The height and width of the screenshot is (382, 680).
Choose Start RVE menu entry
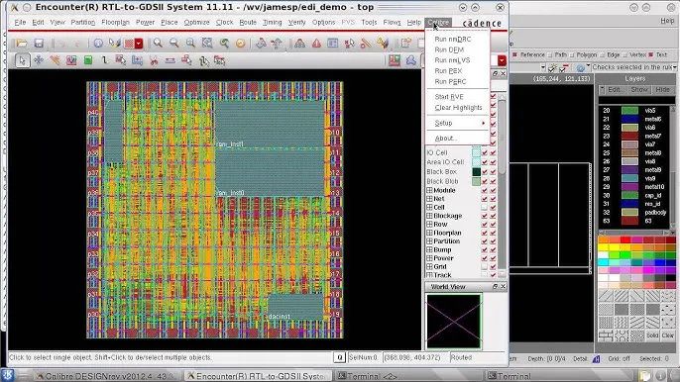click(449, 97)
